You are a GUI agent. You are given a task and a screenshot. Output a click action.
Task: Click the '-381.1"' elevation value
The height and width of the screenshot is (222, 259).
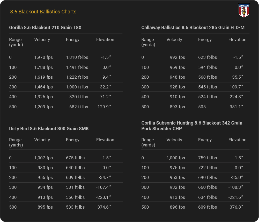236,107
